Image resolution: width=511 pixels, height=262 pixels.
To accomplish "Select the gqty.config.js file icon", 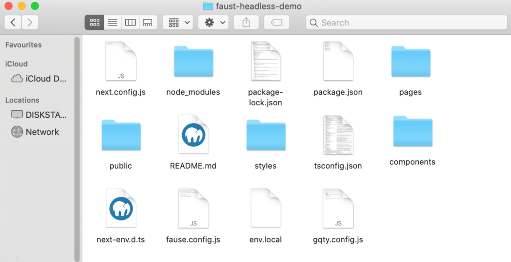I will coord(338,208).
